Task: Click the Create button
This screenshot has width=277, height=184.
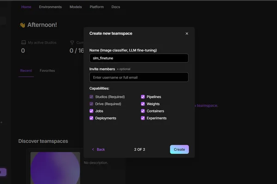Action: tap(179, 149)
